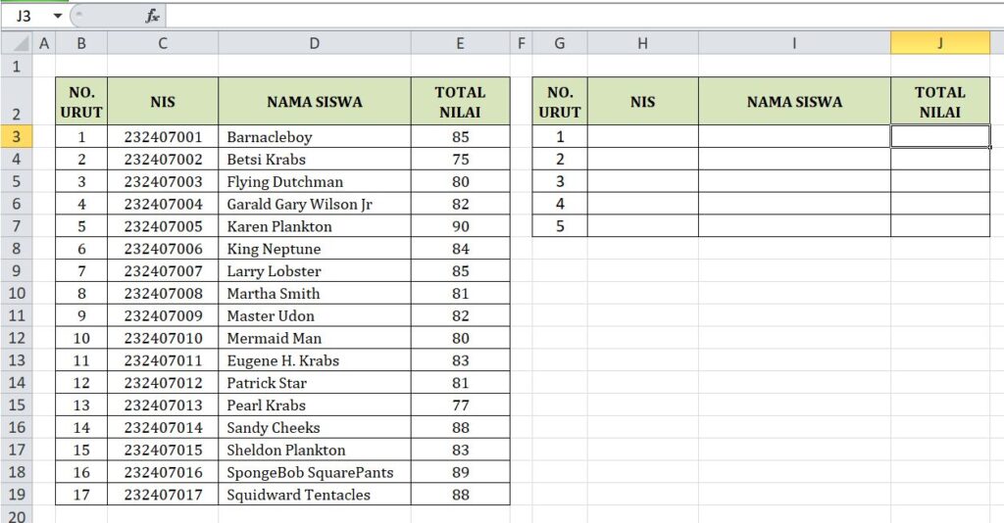Select cell with NIS 232407010
Image resolution: width=1004 pixels, height=523 pixels.
(x=163, y=338)
